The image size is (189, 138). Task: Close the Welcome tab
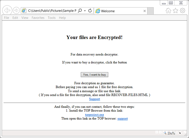tap(145, 11)
